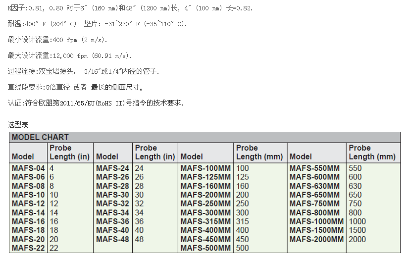
Task: Click model cell MAFS-160MM
Action: click(x=206, y=186)
